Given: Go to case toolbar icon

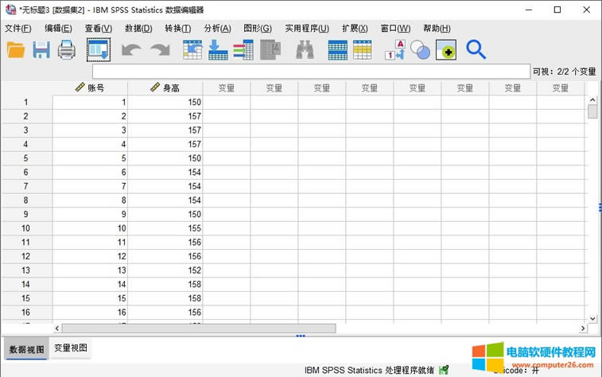Looking at the screenshot, I should (x=192, y=50).
